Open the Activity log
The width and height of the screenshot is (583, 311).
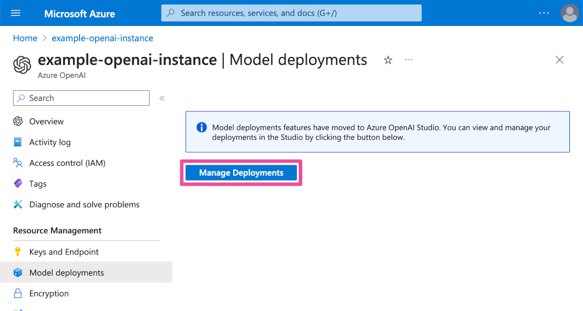coord(49,142)
